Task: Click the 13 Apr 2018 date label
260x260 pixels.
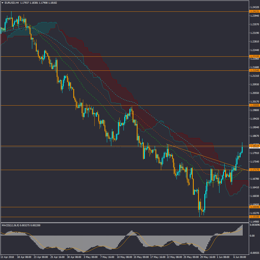Action: pos(7,257)
